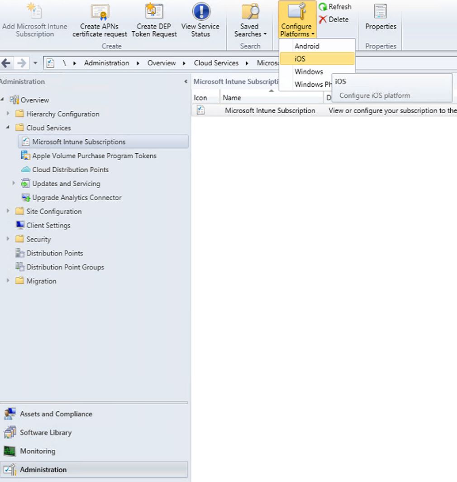
Task: Go forward with the navigation arrow
Action: [x=22, y=63]
